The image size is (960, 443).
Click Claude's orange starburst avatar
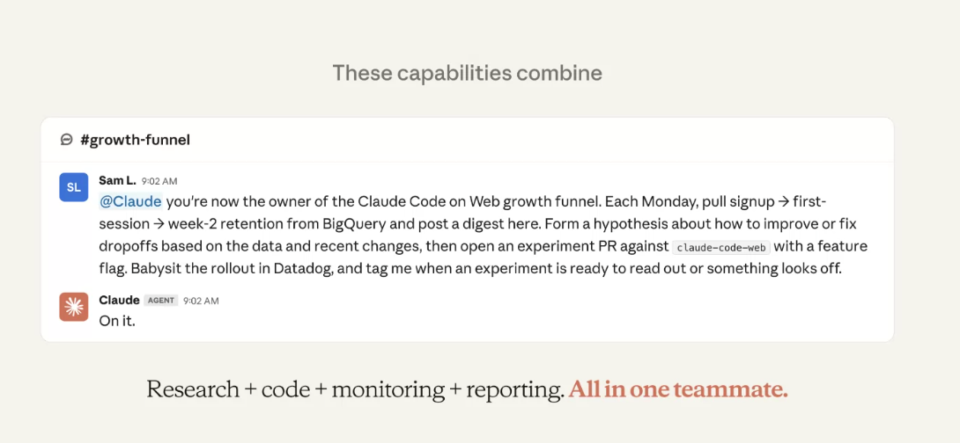(x=74, y=307)
